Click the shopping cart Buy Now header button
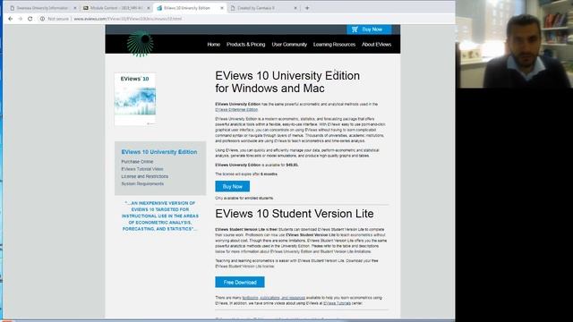Viewport: 573px width, 322px height. tap(369, 30)
